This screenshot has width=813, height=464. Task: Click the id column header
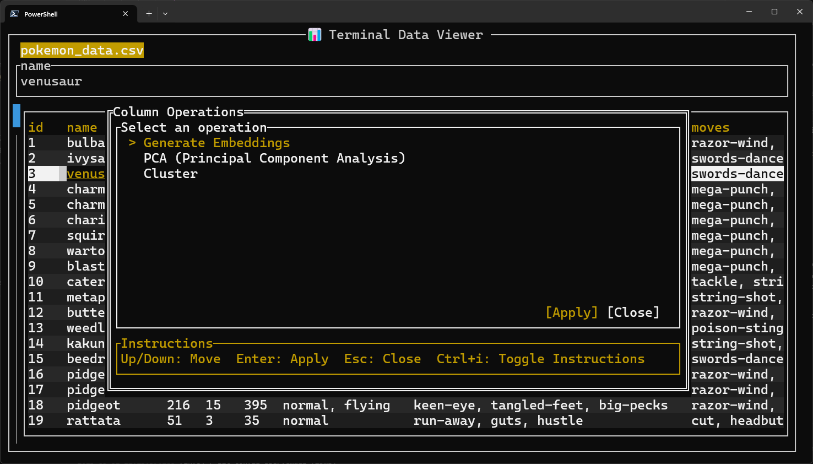coord(36,127)
